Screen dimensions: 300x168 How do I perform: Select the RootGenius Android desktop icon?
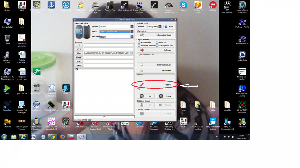coord(37,7)
